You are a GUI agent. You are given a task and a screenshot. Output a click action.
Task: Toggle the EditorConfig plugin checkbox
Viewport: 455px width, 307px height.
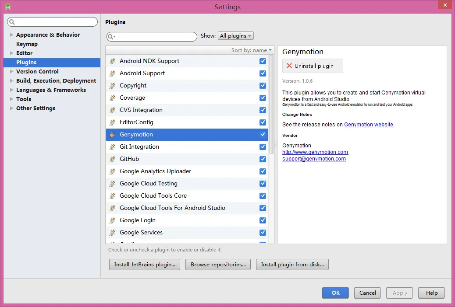[x=263, y=122]
